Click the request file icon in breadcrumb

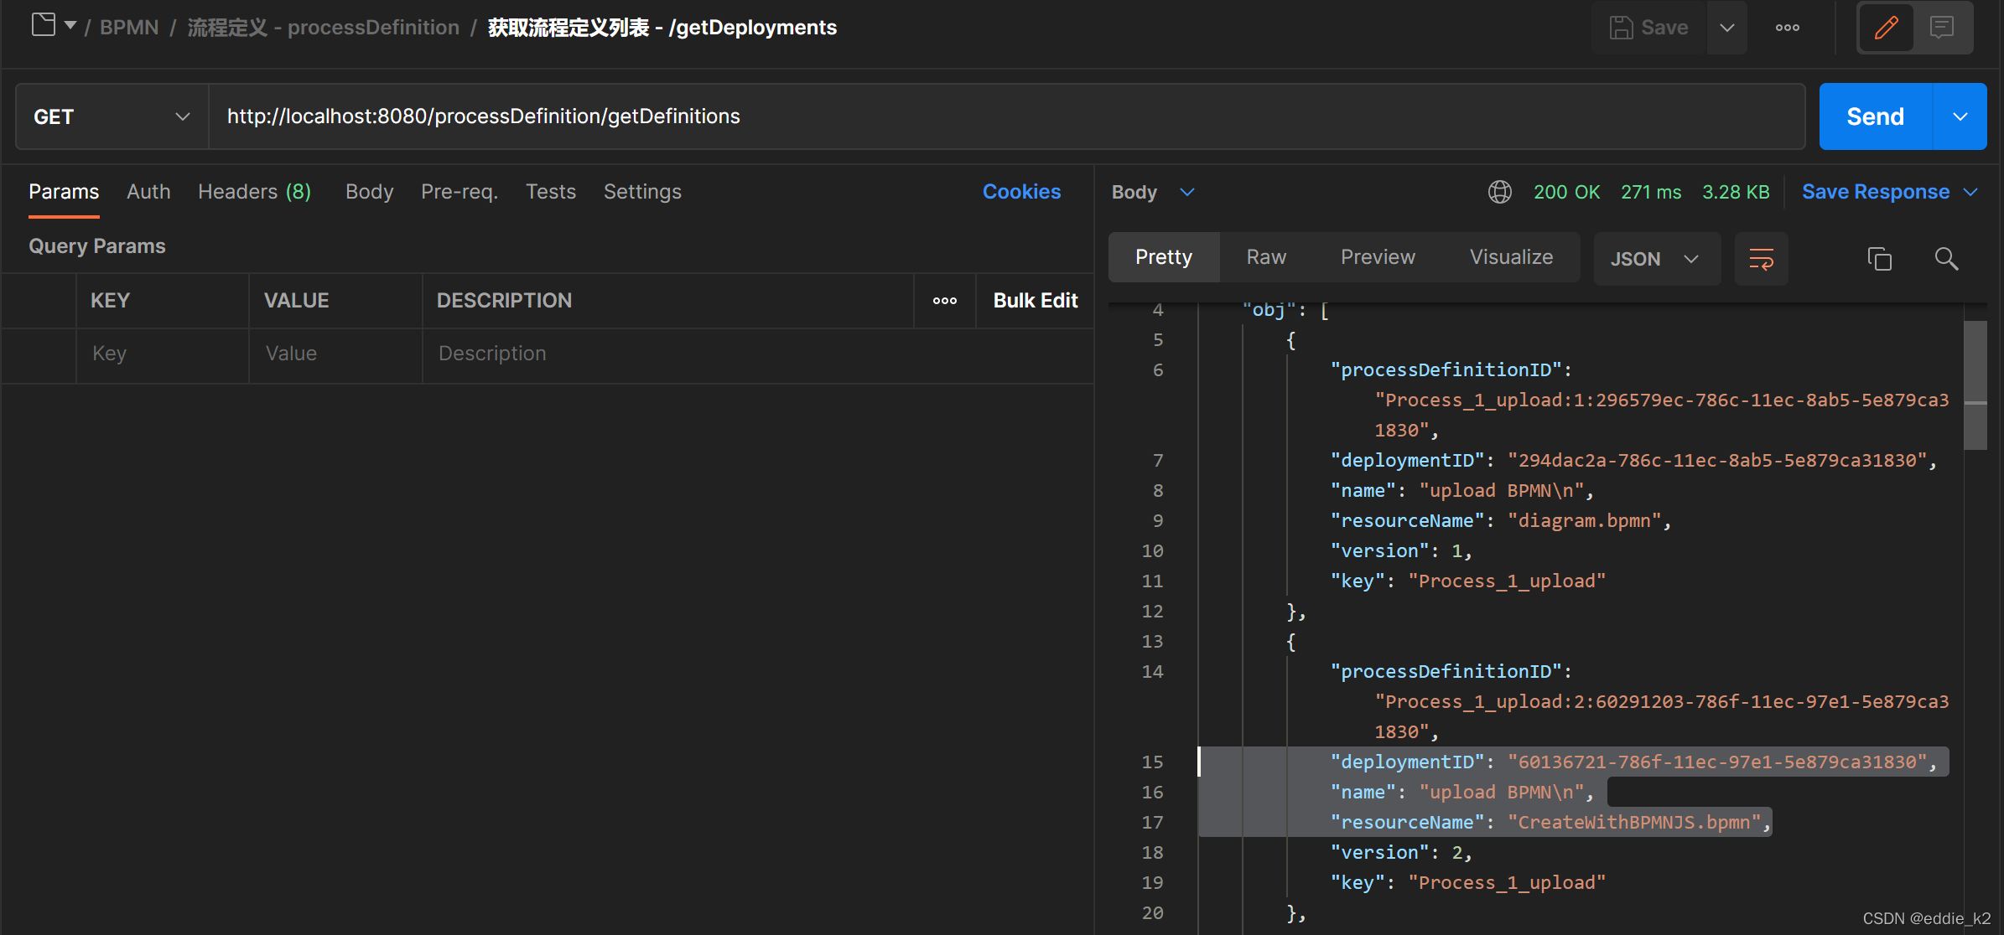point(44,25)
